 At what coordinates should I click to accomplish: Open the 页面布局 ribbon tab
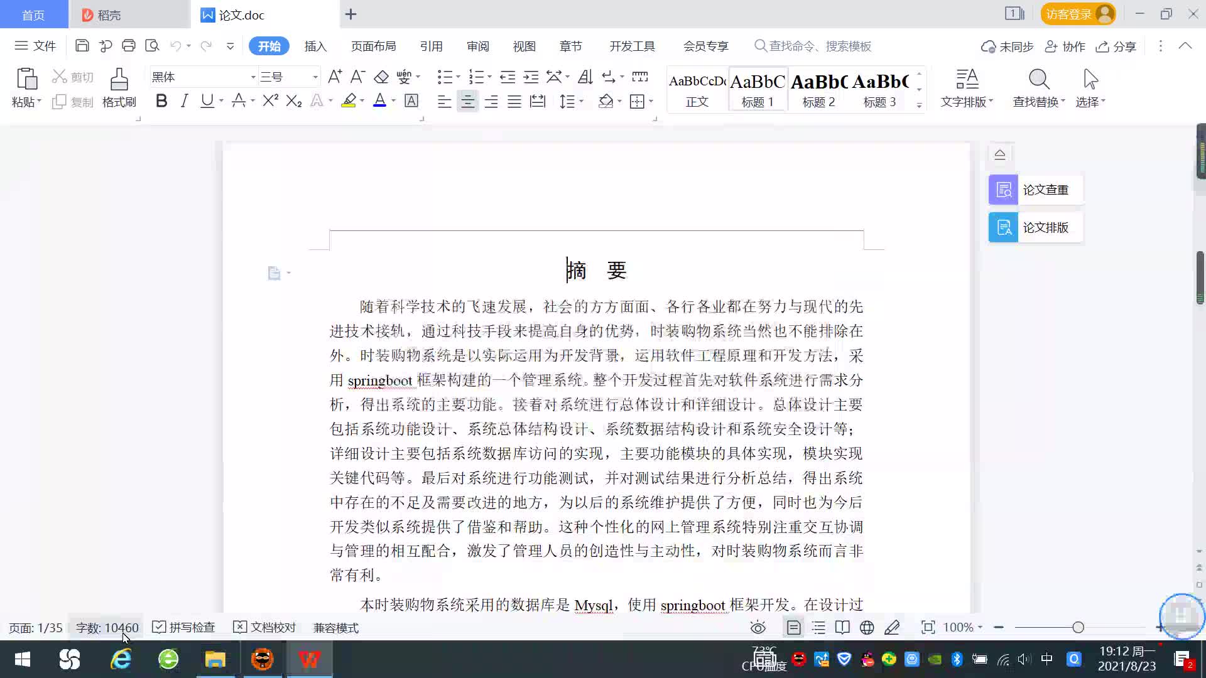(x=373, y=46)
